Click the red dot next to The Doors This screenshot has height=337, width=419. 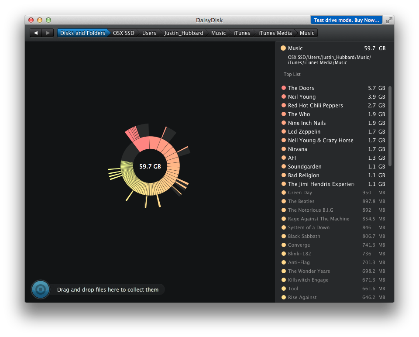tap(284, 88)
